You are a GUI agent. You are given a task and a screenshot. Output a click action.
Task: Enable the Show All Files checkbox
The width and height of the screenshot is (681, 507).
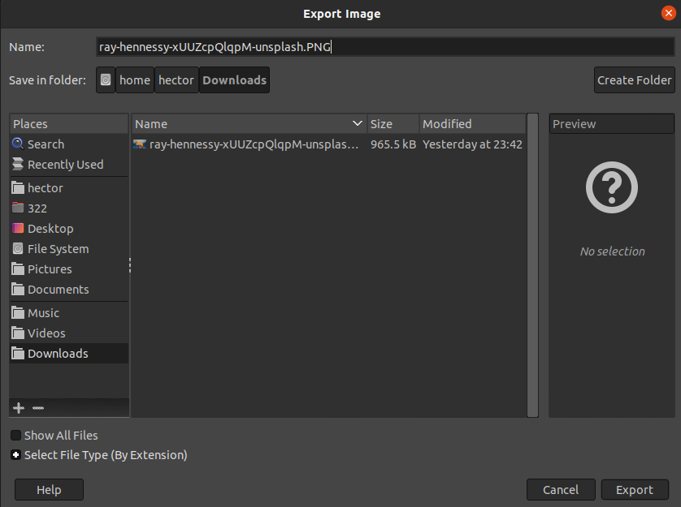click(x=16, y=436)
